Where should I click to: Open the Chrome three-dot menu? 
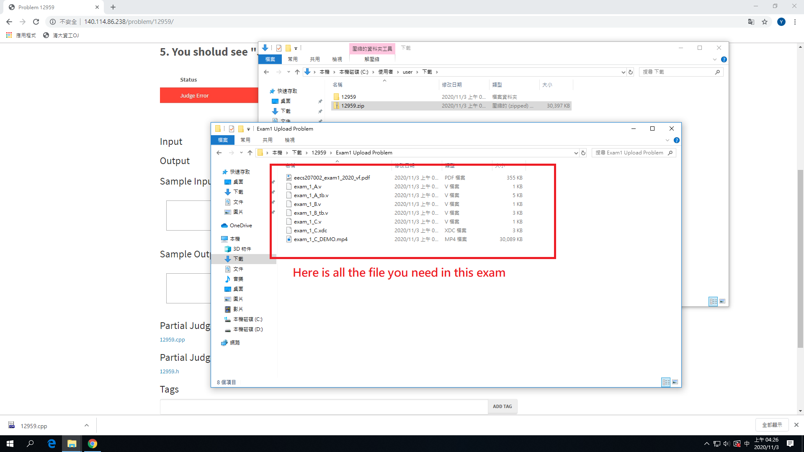pos(795,22)
